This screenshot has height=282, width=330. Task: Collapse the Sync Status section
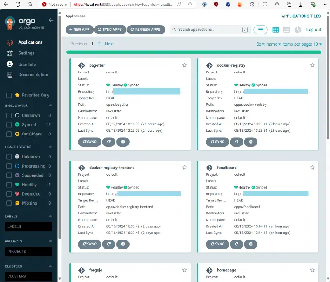(x=50, y=105)
